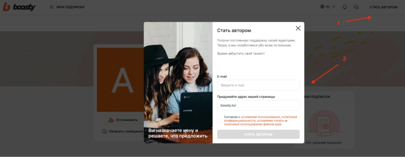Open the chat messages icon in header
405x157 pixels.
click(x=356, y=7)
